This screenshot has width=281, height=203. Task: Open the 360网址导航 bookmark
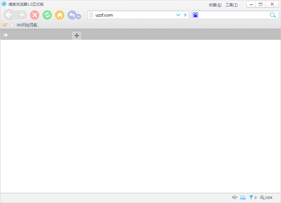[x=24, y=25]
